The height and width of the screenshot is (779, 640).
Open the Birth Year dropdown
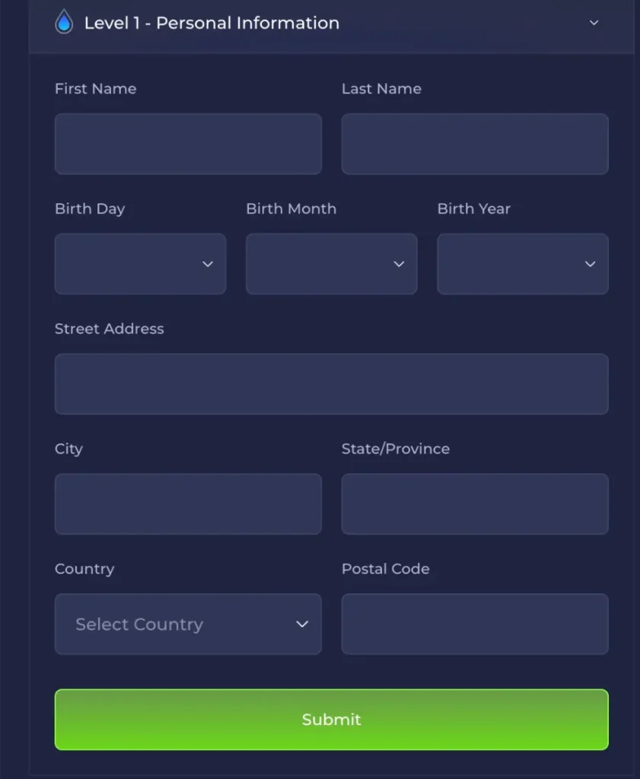522,264
